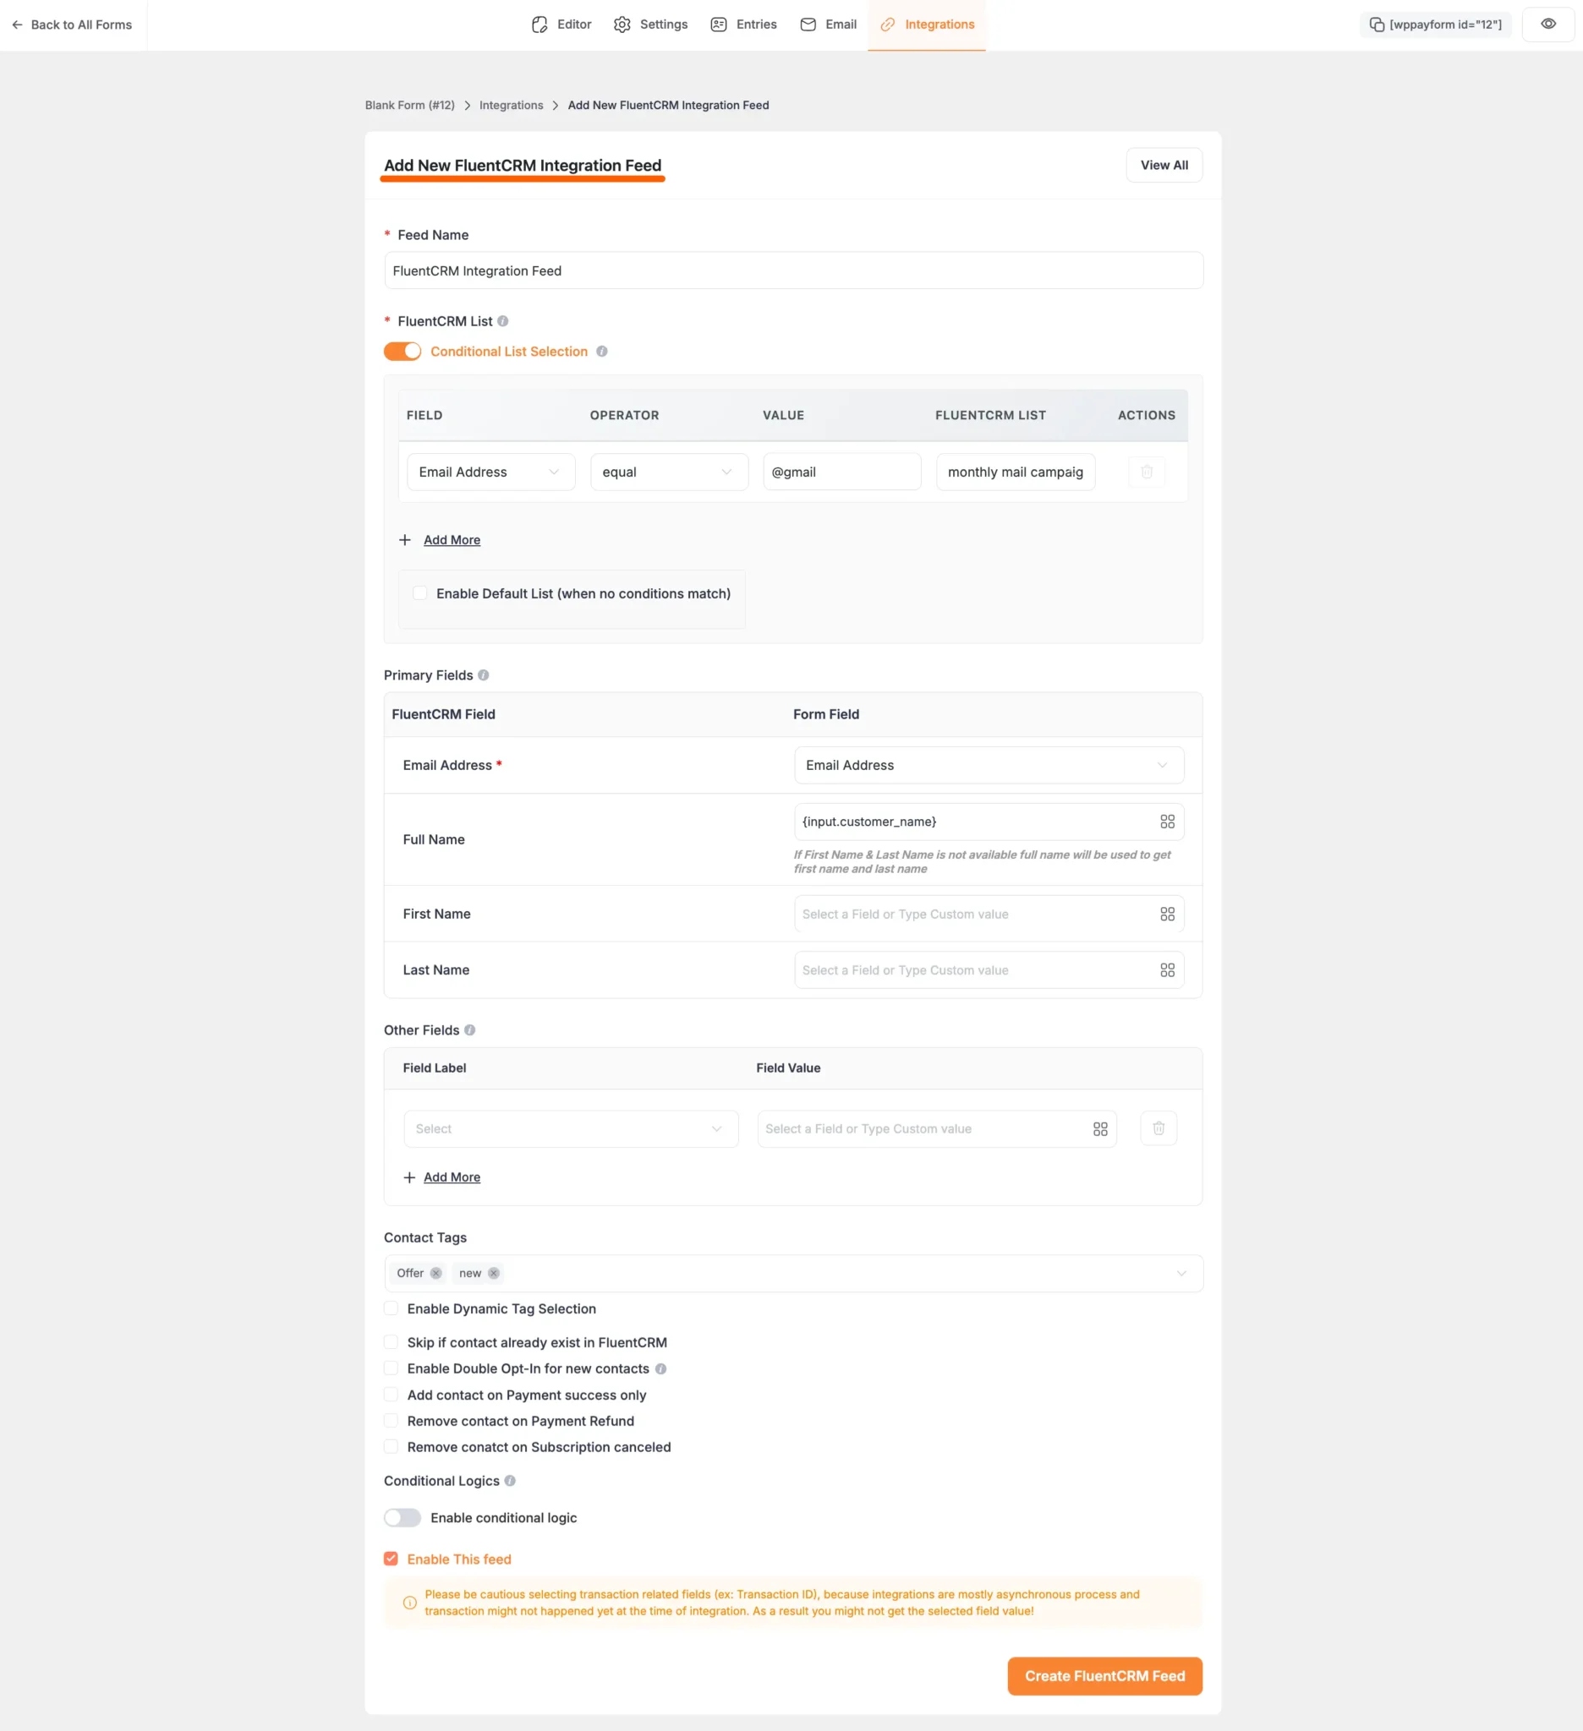Copy the wppayform shortcode
Viewport: 1583px width, 1731px height.
(x=1434, y=24)
